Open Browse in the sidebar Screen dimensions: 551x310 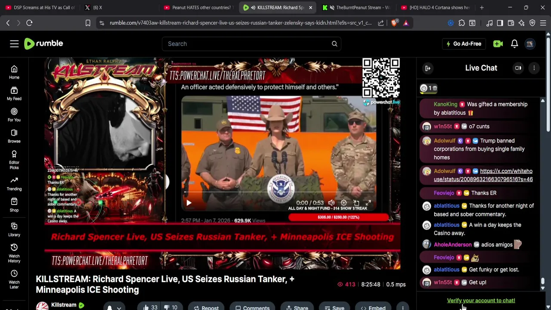14,136
